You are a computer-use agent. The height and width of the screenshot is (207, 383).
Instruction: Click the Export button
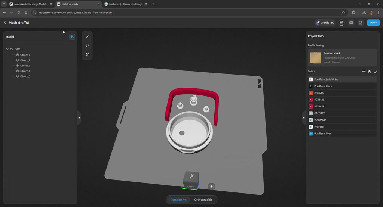[373, 23]
